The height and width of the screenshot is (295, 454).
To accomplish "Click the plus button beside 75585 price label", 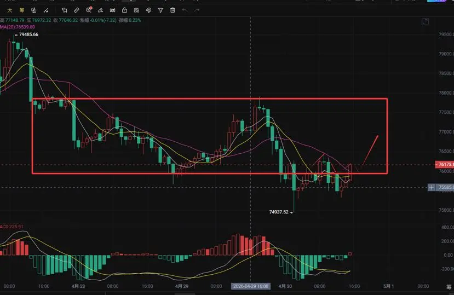I will 431,188.
